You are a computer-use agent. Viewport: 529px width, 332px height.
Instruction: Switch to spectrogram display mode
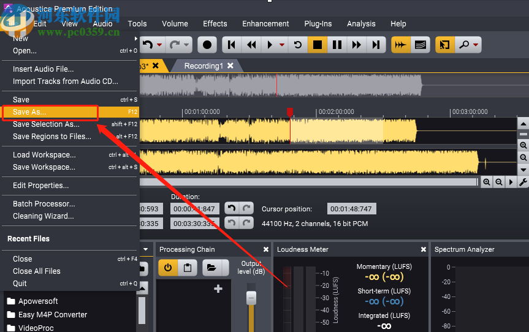[x=421, y=45]
